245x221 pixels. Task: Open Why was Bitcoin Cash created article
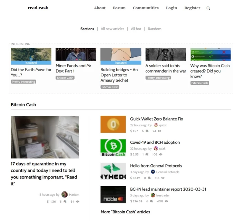click(x=210, y=71)
